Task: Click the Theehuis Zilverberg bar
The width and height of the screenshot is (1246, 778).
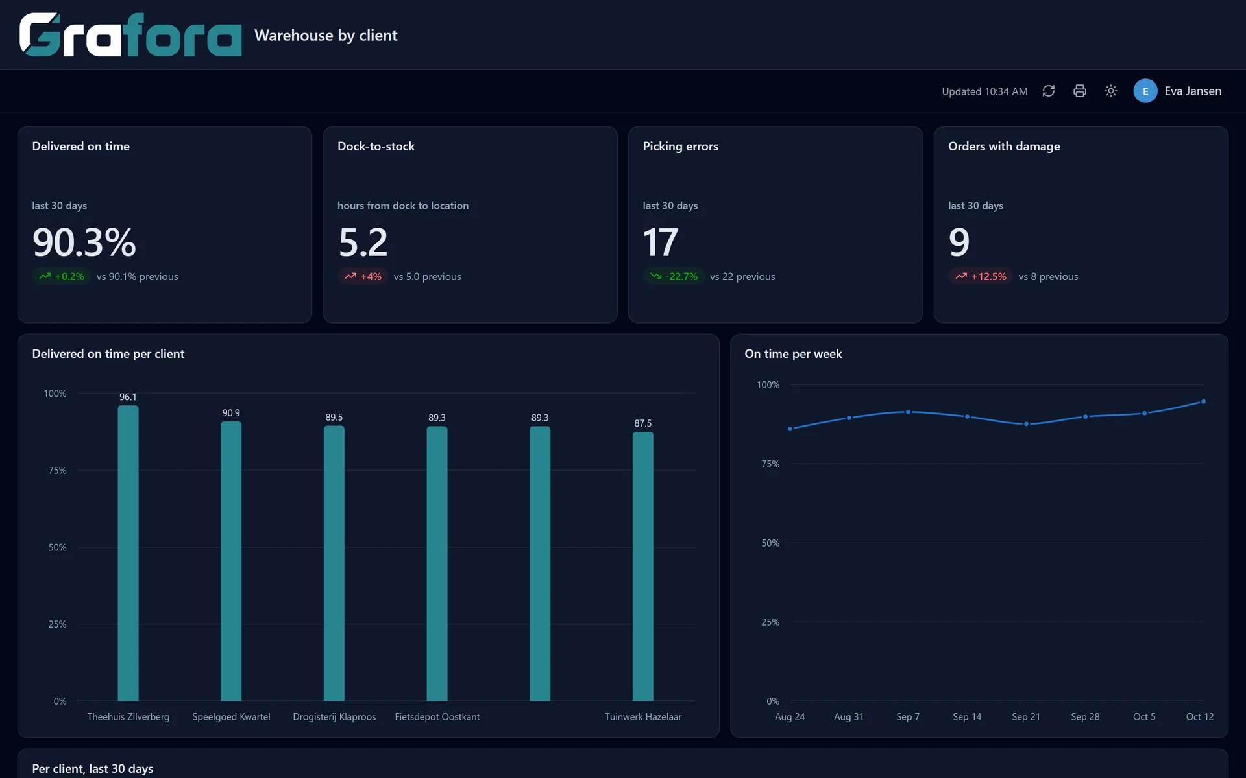Action: (x=128, y=553)
